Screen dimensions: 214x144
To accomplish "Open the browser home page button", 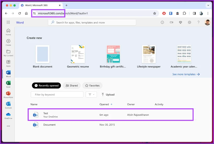I will (x=26, y=13).
